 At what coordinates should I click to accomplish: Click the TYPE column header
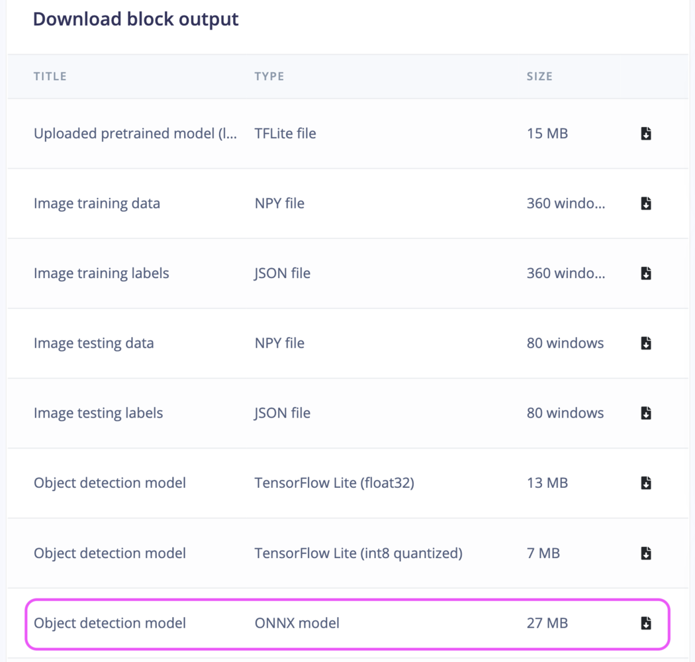coord(269,76)
